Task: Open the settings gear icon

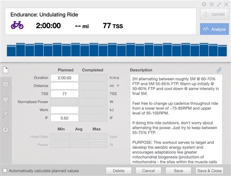Action: pos(204,4)
